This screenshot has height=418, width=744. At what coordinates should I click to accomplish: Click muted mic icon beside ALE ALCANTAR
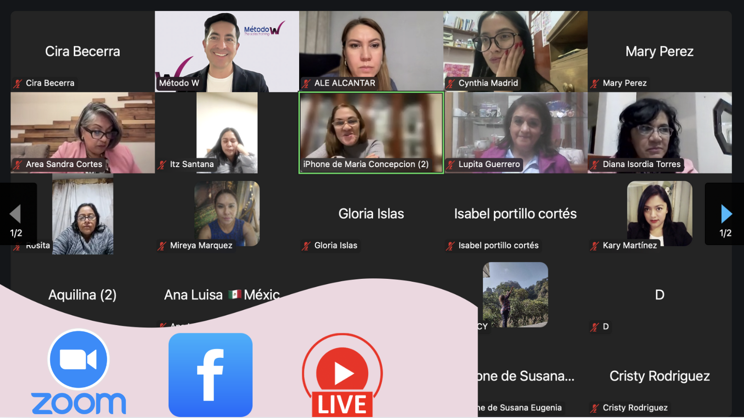[x=306, y=83]
